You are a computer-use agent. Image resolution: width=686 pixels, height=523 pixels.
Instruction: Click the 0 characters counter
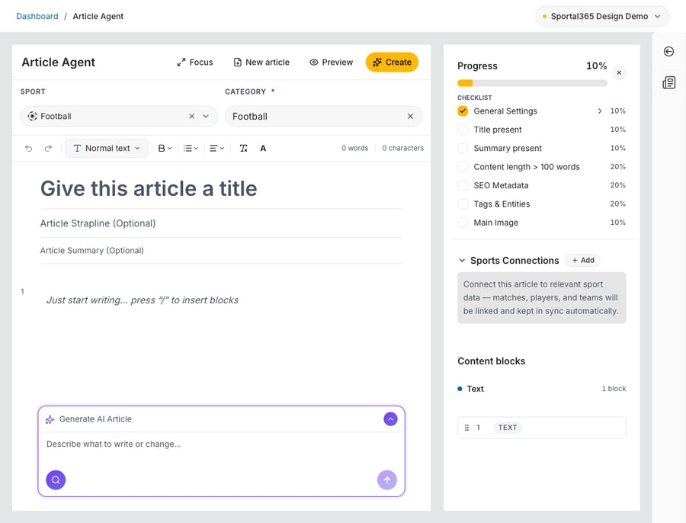[x=403, y=149]
